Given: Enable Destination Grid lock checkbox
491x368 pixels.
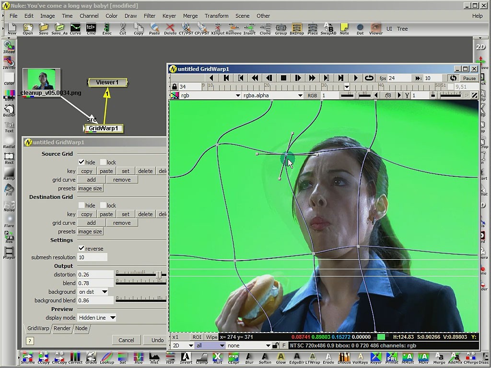Looking at the screenshot, I should [x=103, y=206].
